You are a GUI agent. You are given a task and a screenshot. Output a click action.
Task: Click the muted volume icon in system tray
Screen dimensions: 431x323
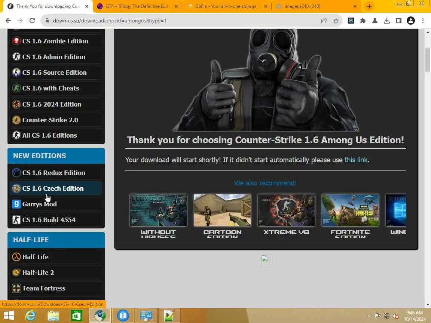point(396,316)
